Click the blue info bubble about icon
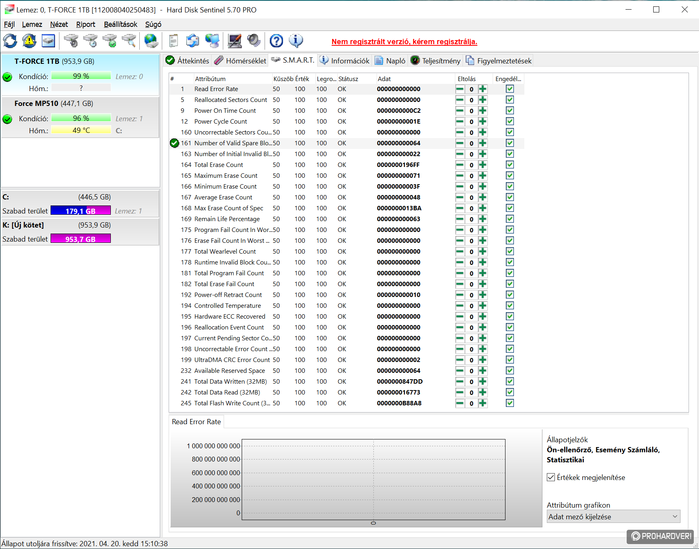Image resolution: width=699 pixels, height=549 pixels. click(x=296, y=41)
